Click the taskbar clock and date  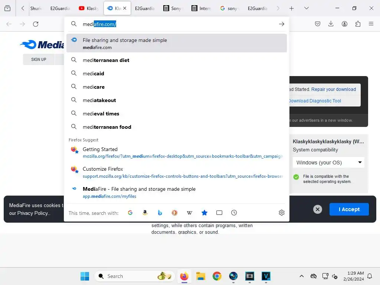354,276
